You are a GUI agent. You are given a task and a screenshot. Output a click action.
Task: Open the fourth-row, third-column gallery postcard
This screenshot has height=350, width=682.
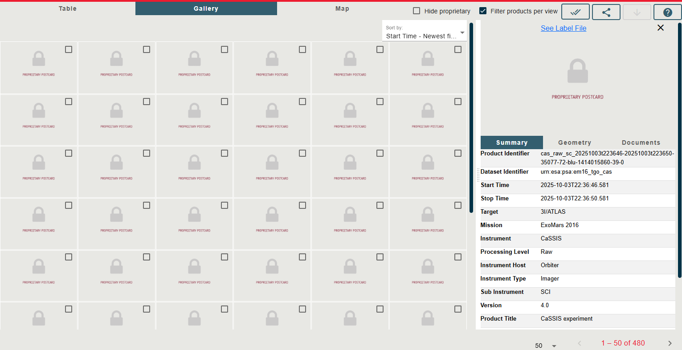click(x=194, y=224)
